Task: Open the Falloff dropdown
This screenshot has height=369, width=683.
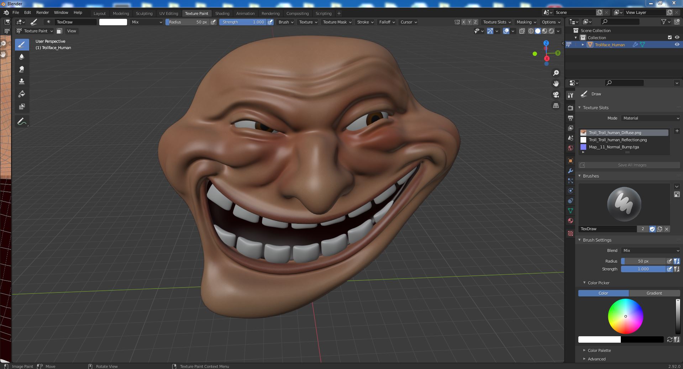Action: [387, 22]
